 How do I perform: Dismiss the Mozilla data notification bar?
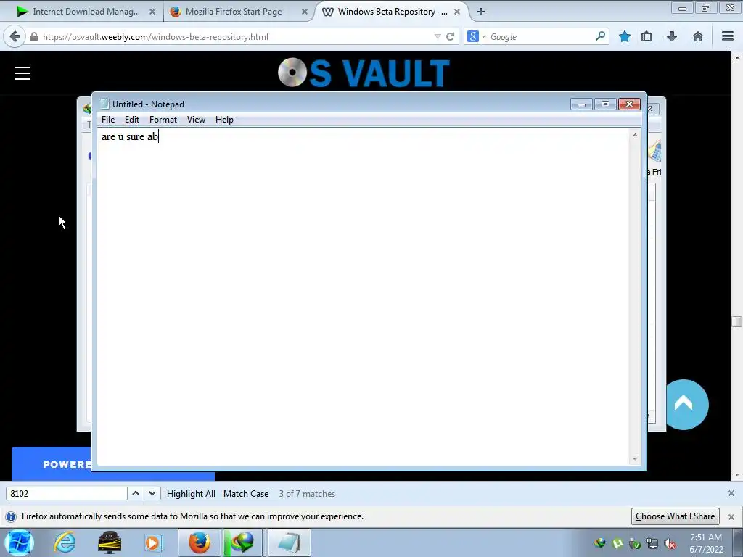point(731,516)
